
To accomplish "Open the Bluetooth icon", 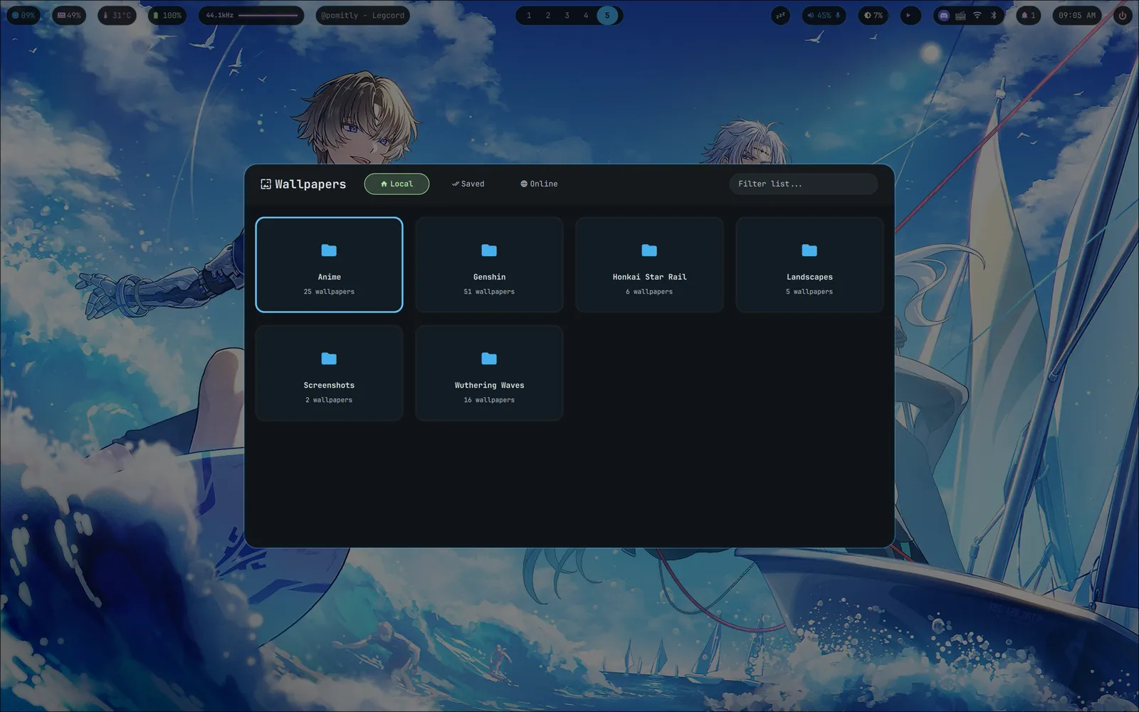I will click(x=994, y=15).
